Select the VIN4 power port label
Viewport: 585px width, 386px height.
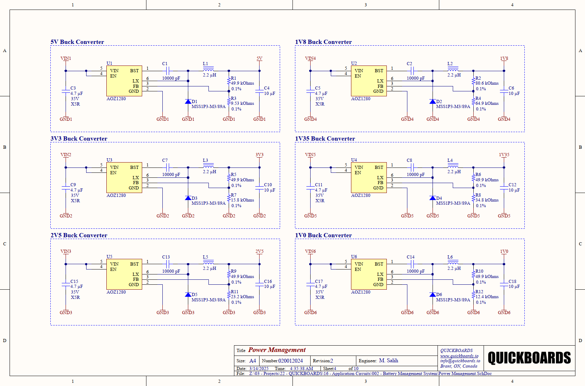coord(310,58)
